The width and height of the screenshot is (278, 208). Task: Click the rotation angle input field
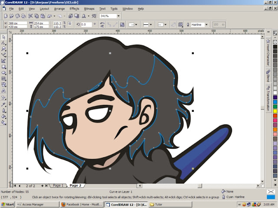86,25
